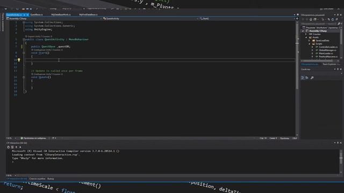Viewport: 344px width, 193px height.
Task: Click the history previous arrow in C# Interactive
Action: [x=16, y=147]
